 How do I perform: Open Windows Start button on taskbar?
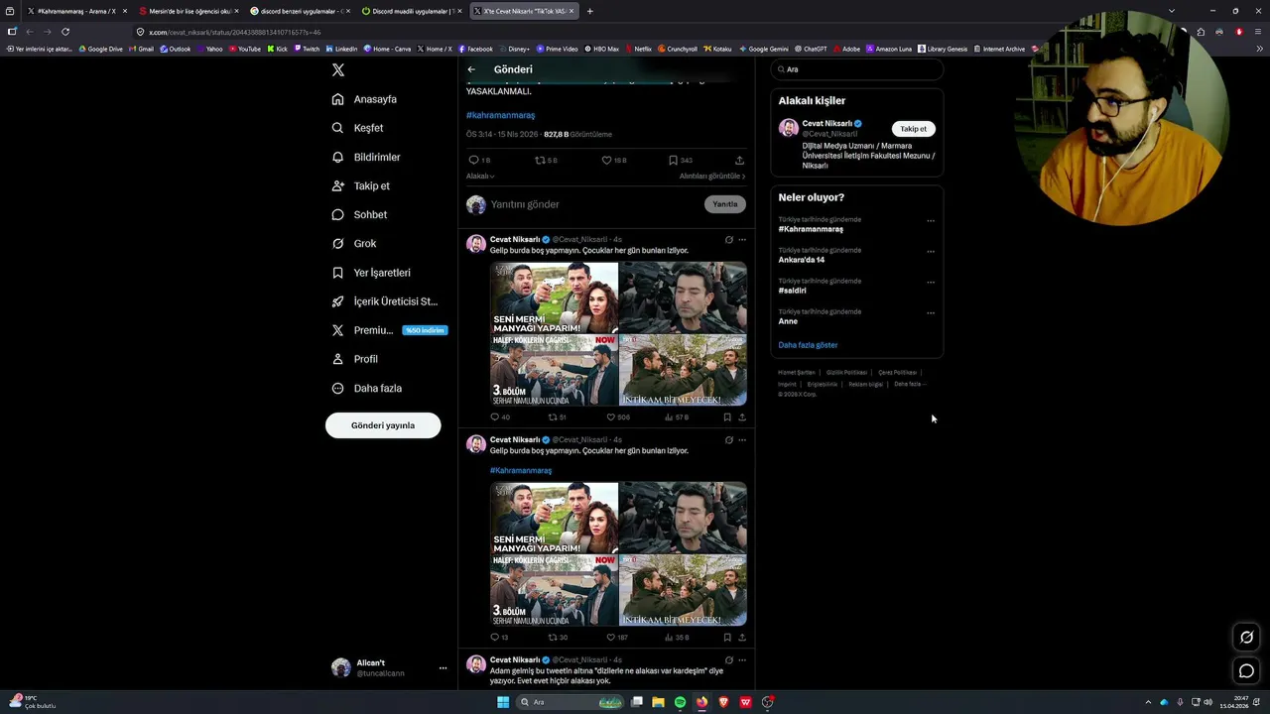point(503,702)
